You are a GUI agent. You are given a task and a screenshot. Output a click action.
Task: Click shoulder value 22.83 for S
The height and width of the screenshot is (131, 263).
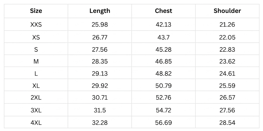227,49
